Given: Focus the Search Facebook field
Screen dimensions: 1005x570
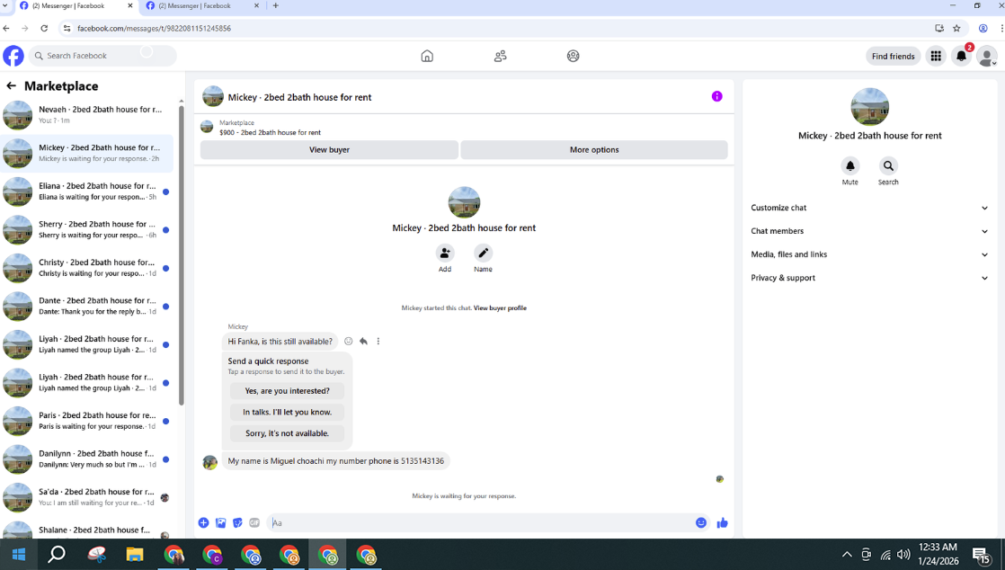Looking at the screenshot, I should 102,56.
